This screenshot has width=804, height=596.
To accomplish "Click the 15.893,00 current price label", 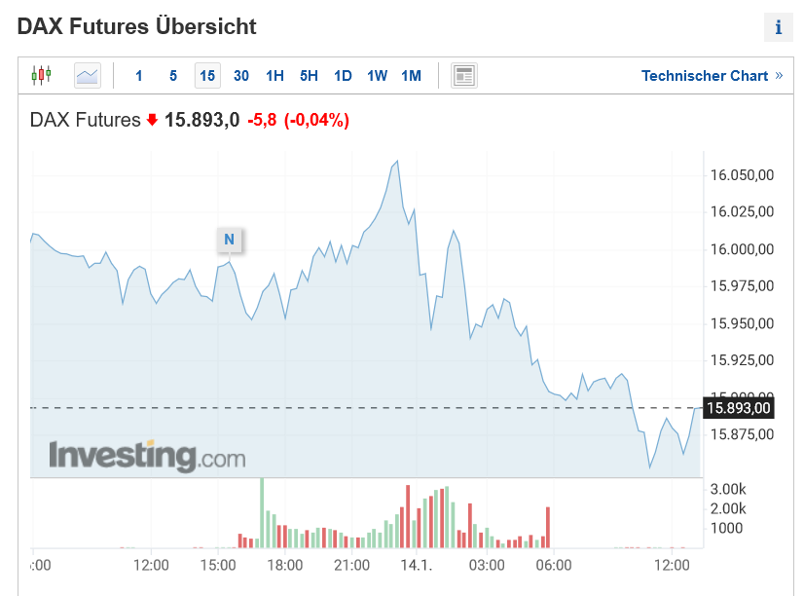I will click(x=739, y=408).
